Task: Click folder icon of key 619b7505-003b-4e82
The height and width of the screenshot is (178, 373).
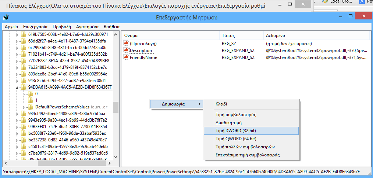Action: [x=23, y=34]
